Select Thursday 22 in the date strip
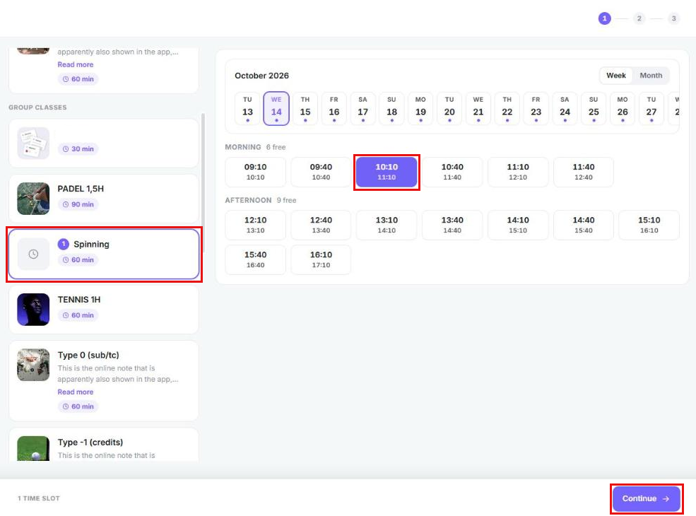Image resolution: width=696 pixels, height=516 pixels. [x=507, y=108]
